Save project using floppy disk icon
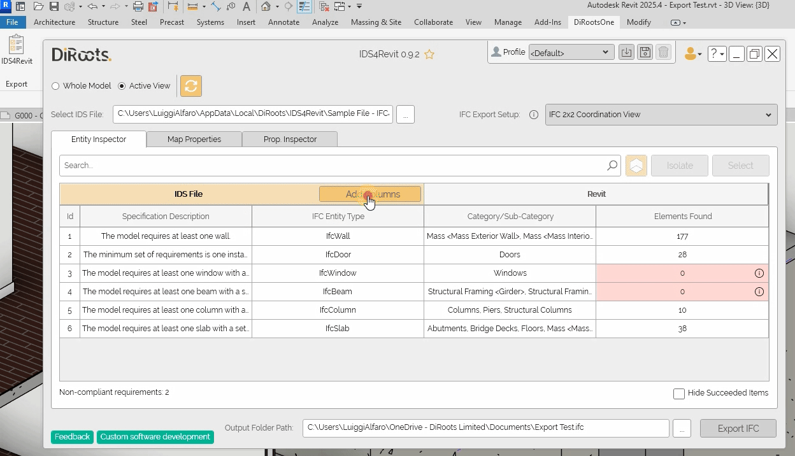 [x=54, y=6]
